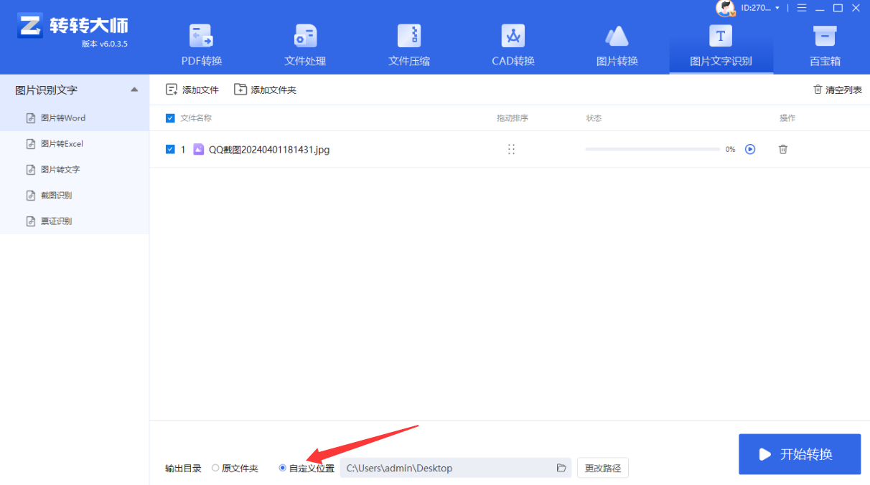The image size is (870, 485).
Task: Click the 状态 column header
Action: (x=594, y=118)
